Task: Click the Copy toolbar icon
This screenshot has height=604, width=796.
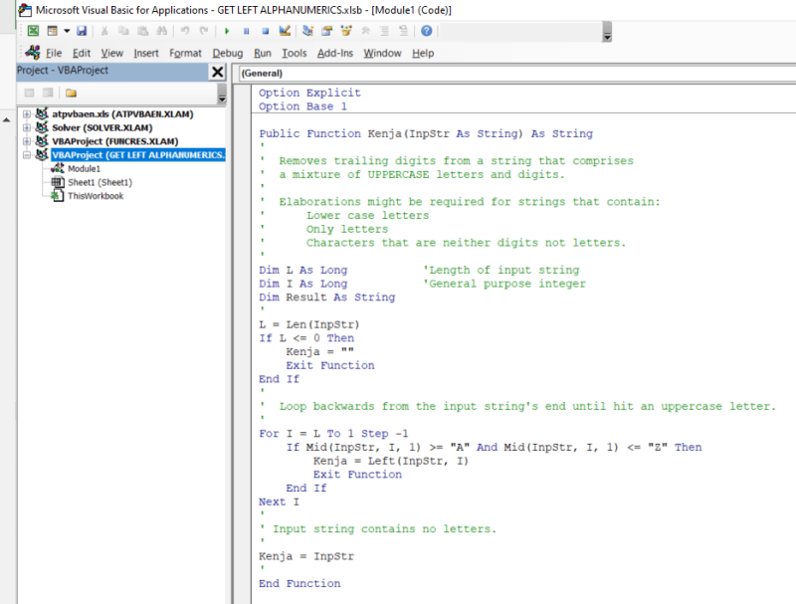Action: (123, 31)
